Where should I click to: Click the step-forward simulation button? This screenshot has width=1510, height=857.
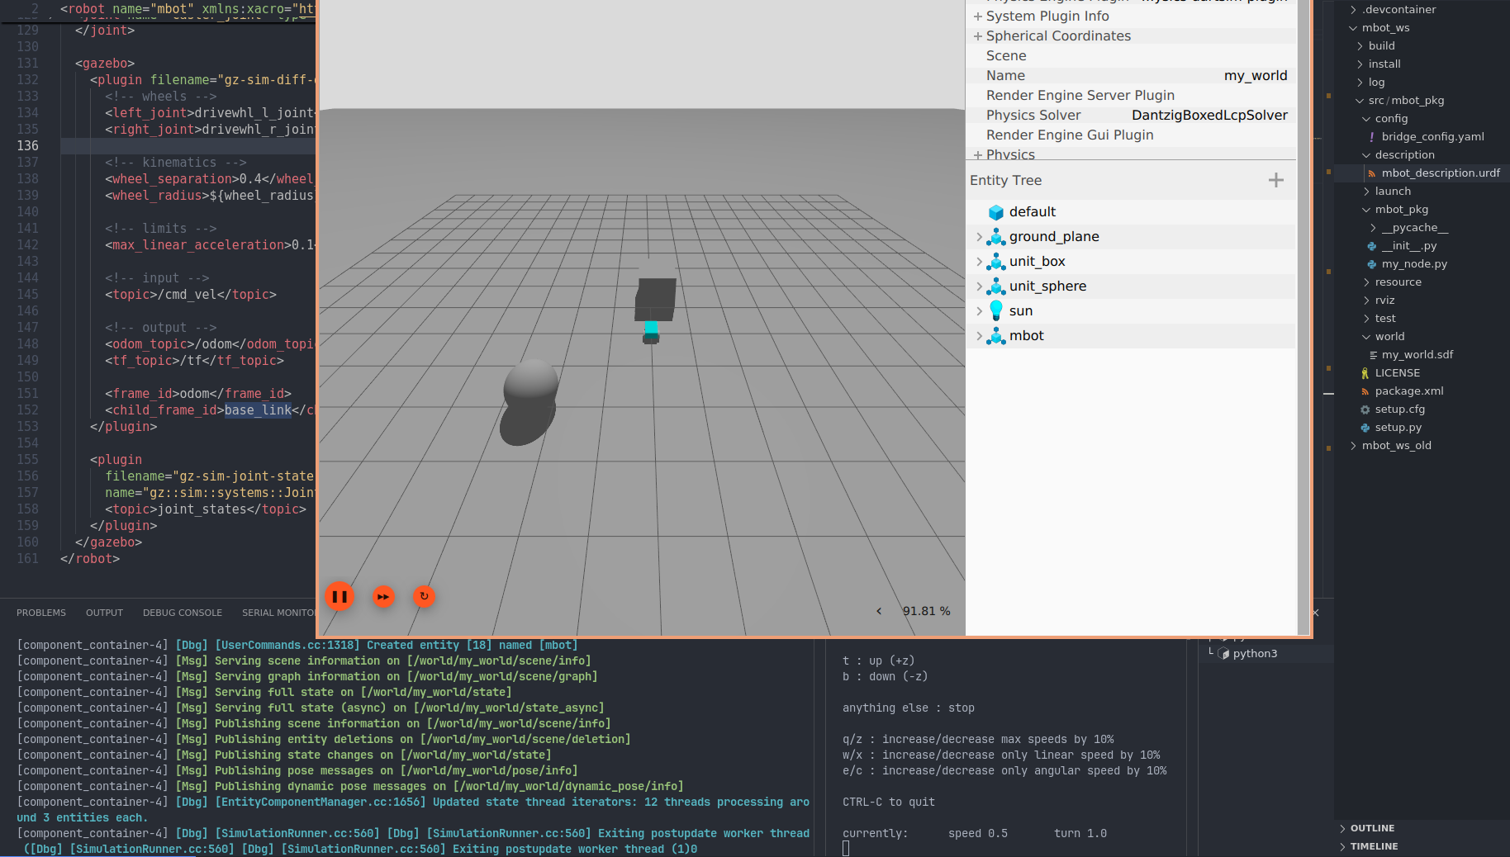pos(383,596)
